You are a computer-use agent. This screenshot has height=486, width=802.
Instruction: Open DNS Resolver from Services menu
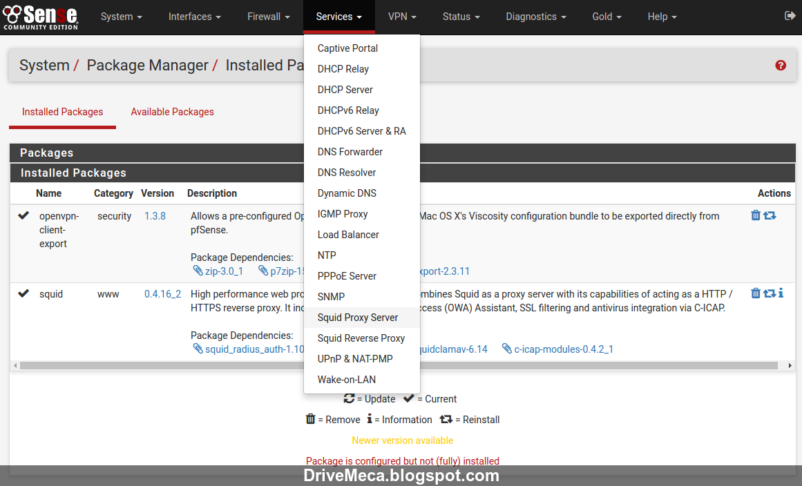click(x=361, y=172)
